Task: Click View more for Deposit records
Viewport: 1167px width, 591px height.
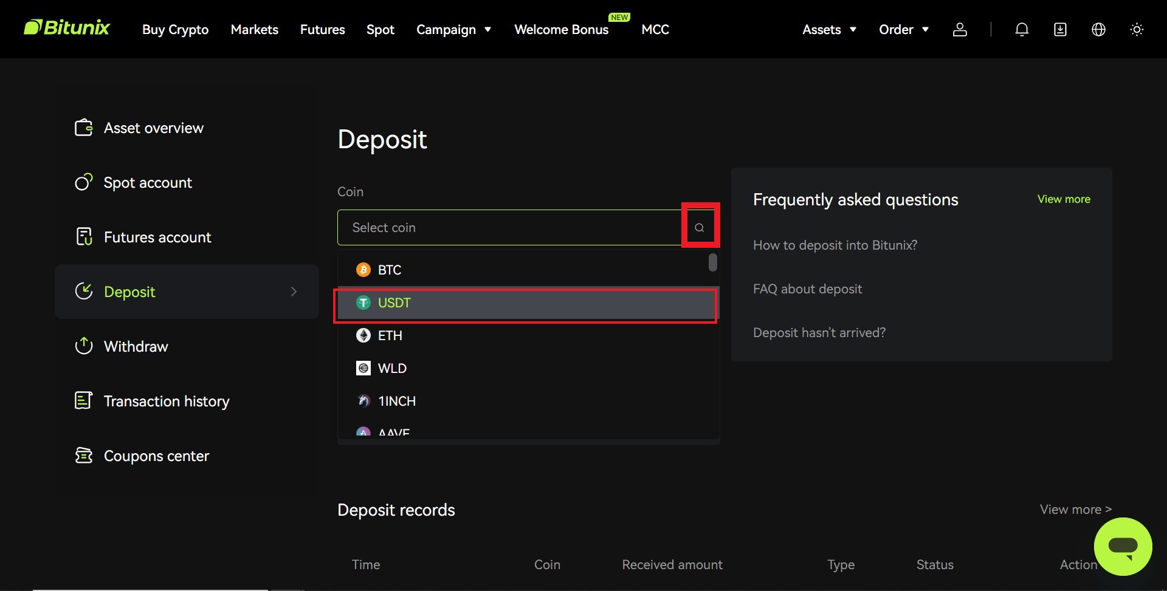Action: pyautogui.click(x=1076, y=509)
